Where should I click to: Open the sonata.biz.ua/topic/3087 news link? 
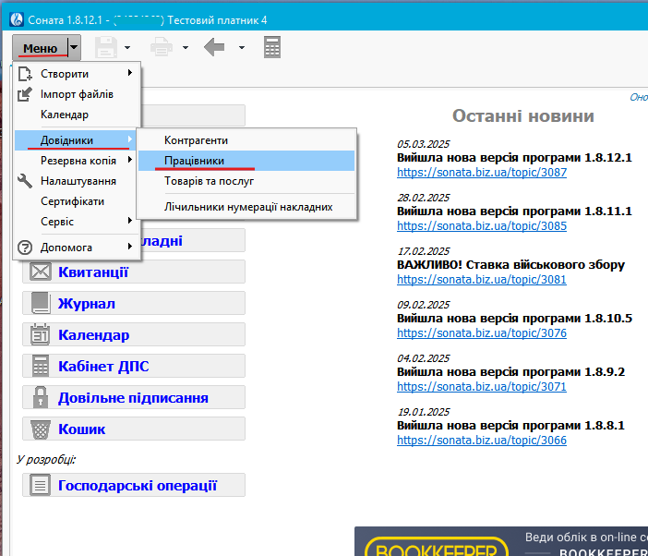(x=482, y=172)
